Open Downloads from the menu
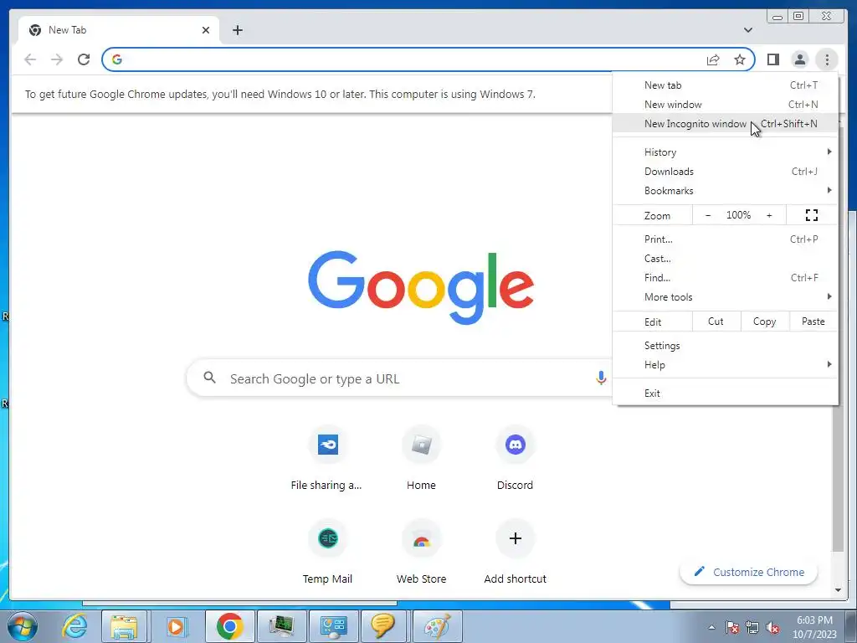 click(726, 171)
